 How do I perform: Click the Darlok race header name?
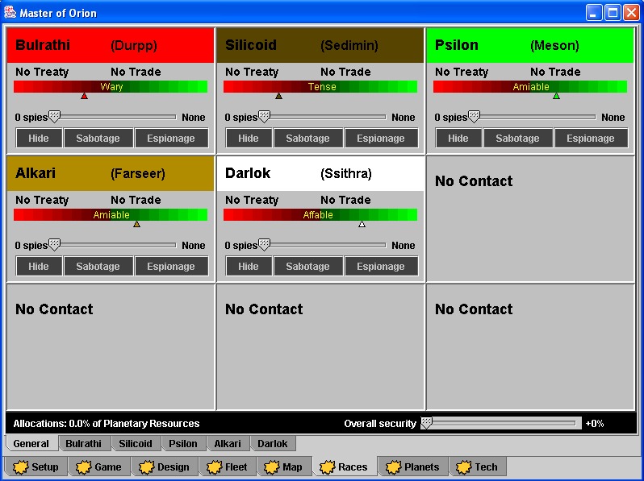(x=248, y=173)
